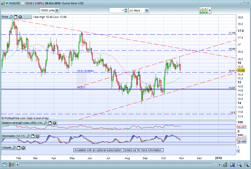Remove the RSI indicator panel
This screenshot has height=169, width=251.
click(x=55, y=123)
